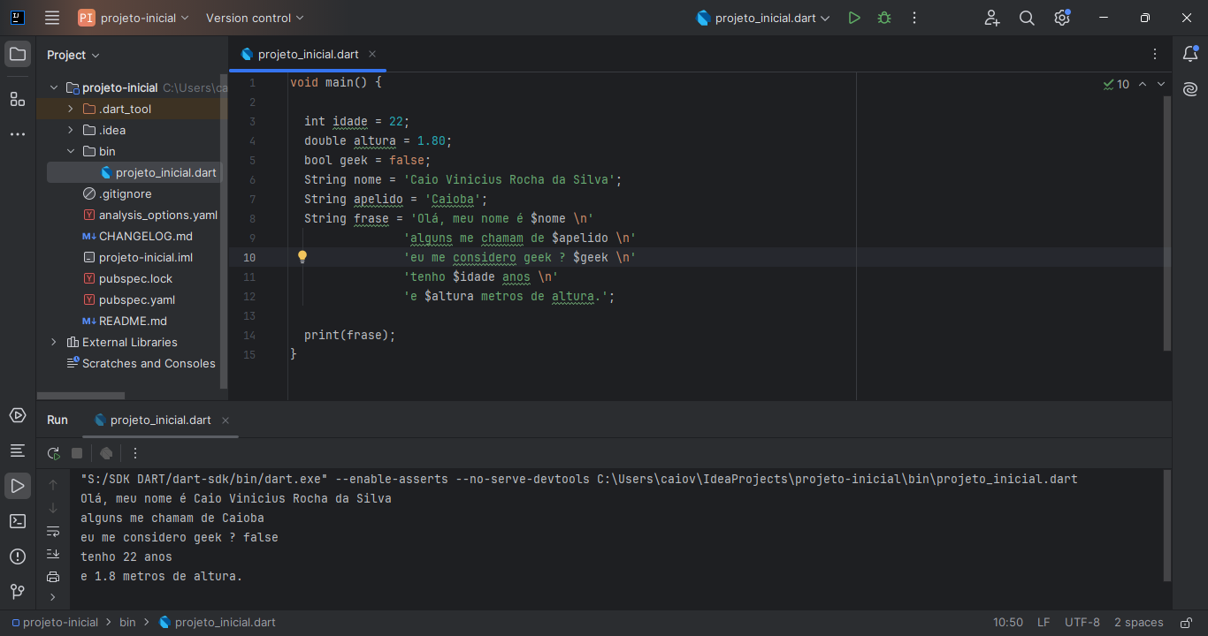Open Search Everywhere magnifier
1208x636 pixels.
pyautogui.click(x=1027, y=18)
